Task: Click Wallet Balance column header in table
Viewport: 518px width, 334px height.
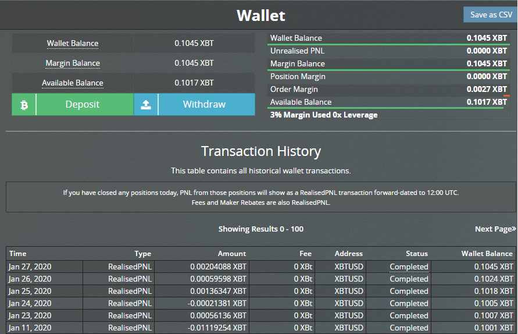Action: pyautogui.click(x=487, y=254)
